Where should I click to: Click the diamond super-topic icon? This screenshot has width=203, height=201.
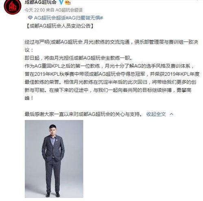[30, 17]
